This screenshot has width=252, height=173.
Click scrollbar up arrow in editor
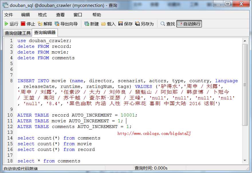[x=245, y=41]
